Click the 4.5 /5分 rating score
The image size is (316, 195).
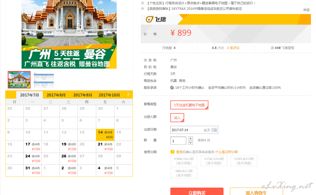[218, 48]
